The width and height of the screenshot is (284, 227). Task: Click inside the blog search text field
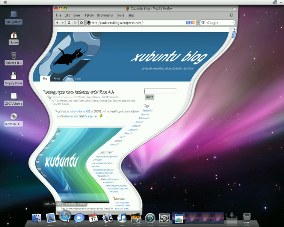pyautogui.click(x=160, y=91)
